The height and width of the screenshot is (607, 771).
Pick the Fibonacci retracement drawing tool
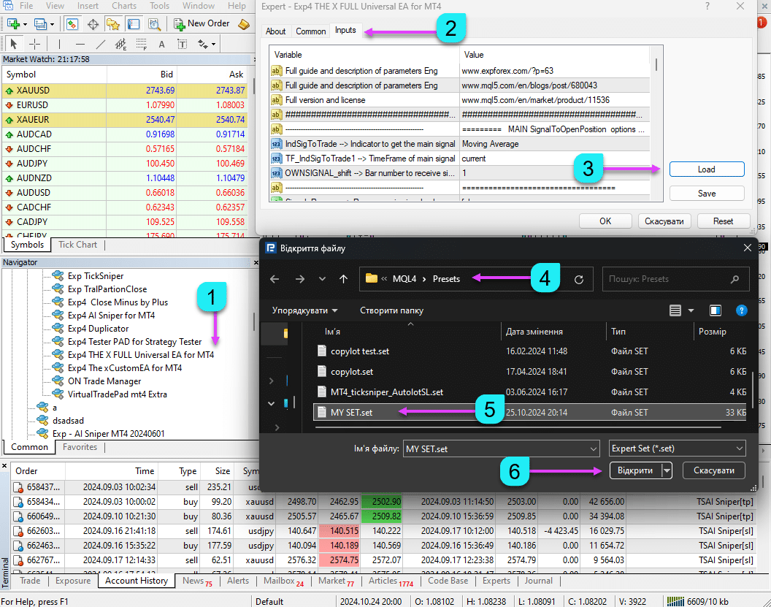coord(141,44)
